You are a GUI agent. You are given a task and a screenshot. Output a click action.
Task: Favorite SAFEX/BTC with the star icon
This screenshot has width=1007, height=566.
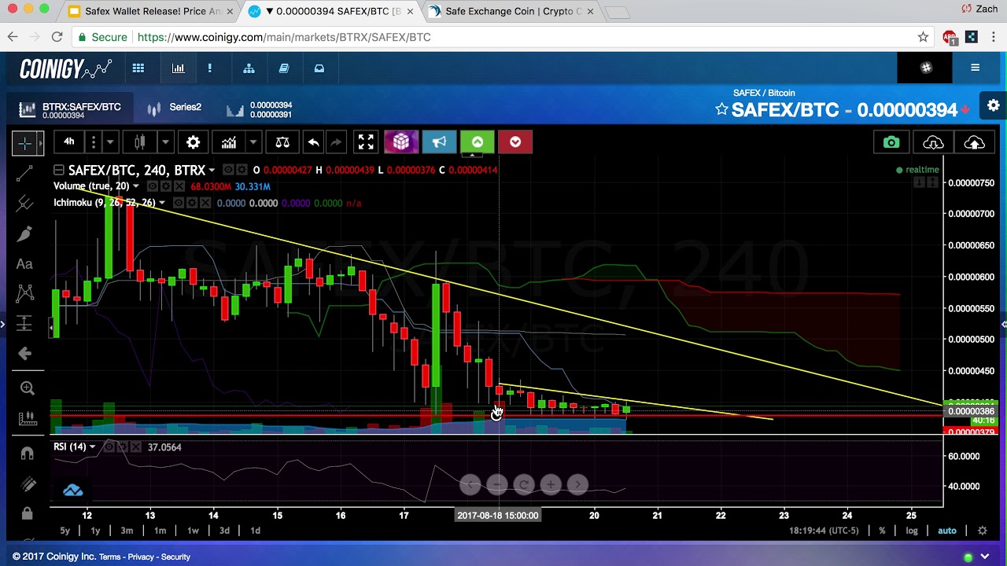(x=721, y=110)
